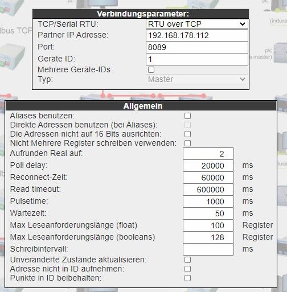Click the Max Leseanforderungslänge (booleans) field
287x292 pixels.
(208, 237)
